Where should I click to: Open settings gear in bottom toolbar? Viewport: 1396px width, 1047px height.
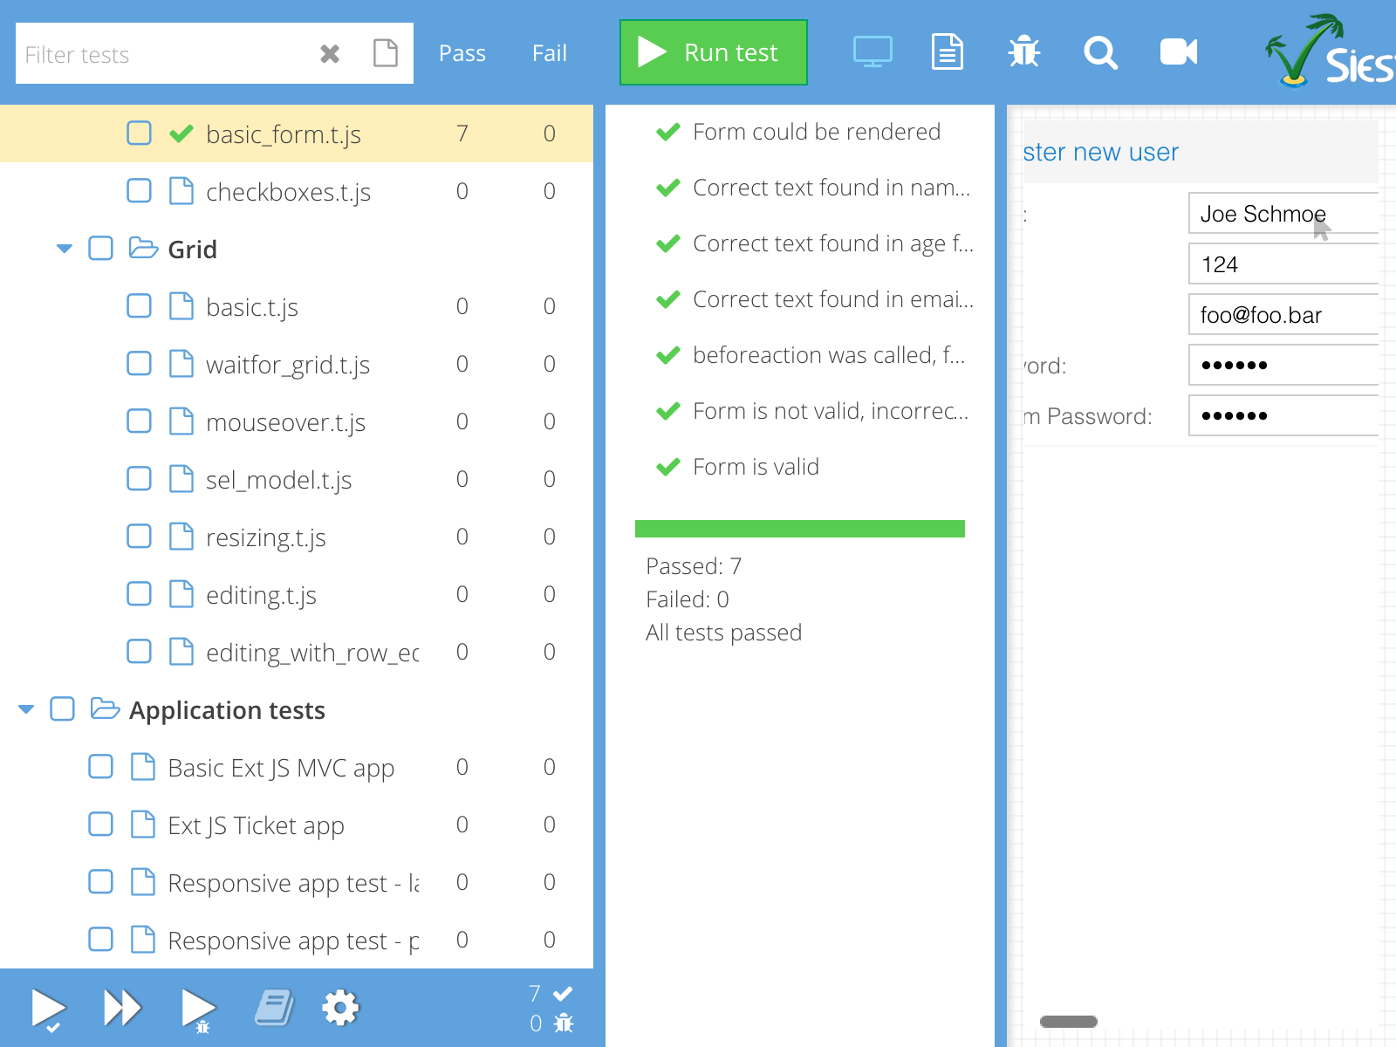click(x=340, y=1008)
